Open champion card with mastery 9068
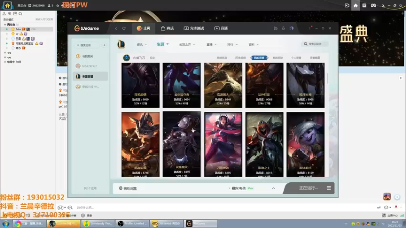Viewport: 406px width, 228px height. (x=264, y=85)
